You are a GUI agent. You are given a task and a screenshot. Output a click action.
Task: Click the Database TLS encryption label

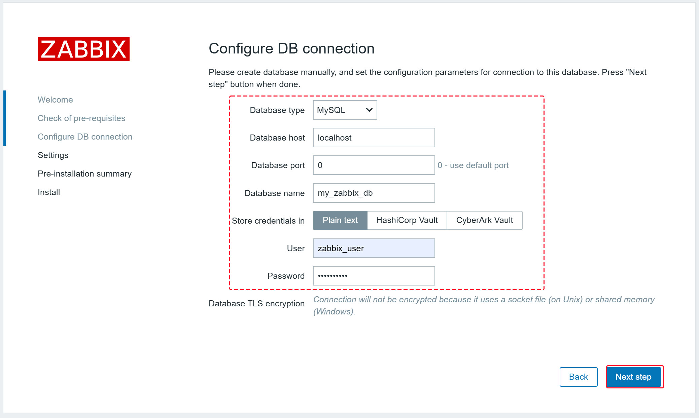click(x=256, y=303)
